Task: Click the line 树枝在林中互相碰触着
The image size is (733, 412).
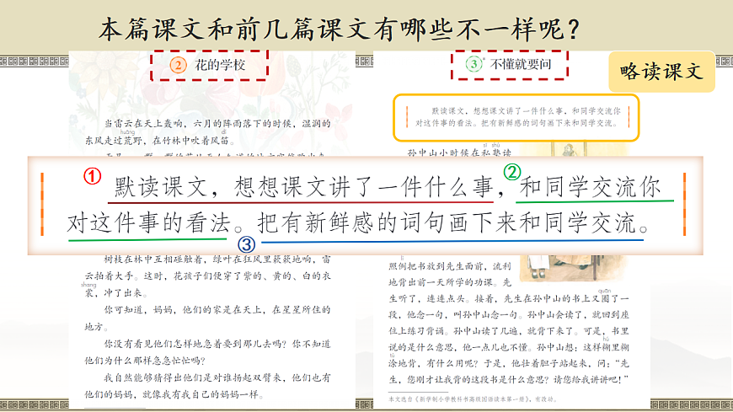Action: (217, 259)
